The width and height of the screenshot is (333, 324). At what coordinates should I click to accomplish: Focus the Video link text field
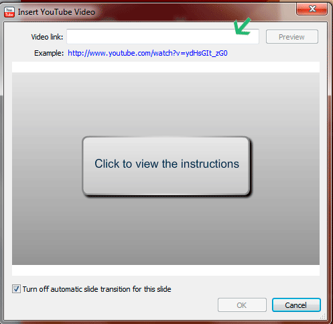coord(163,36)
